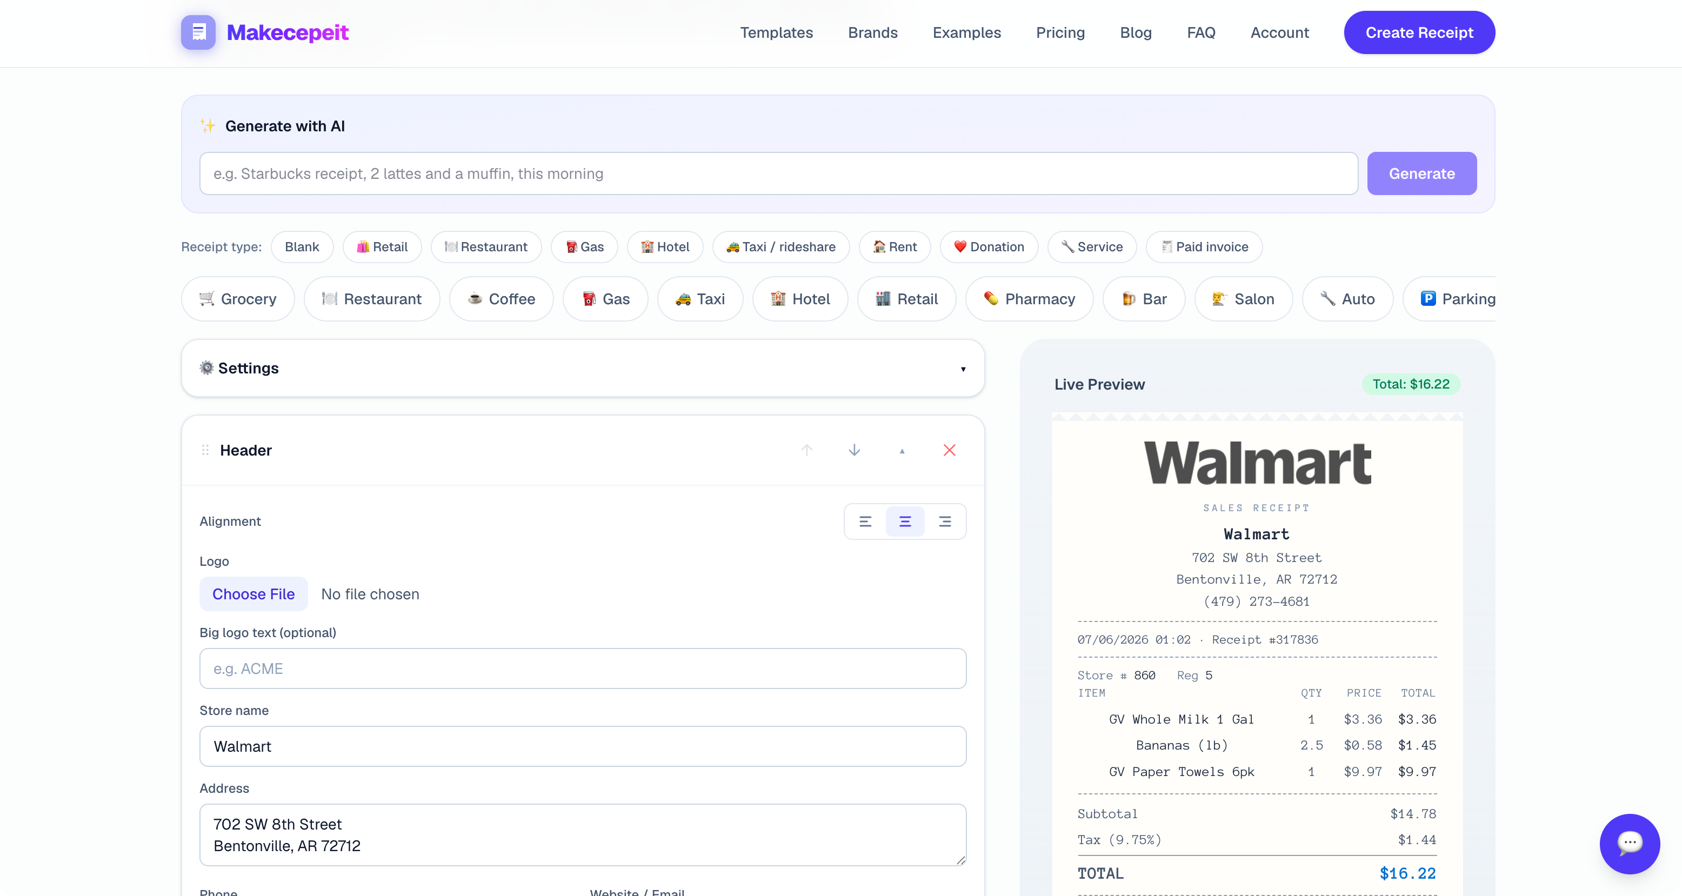Open the chat support bubble

(x=1629, y=843)
